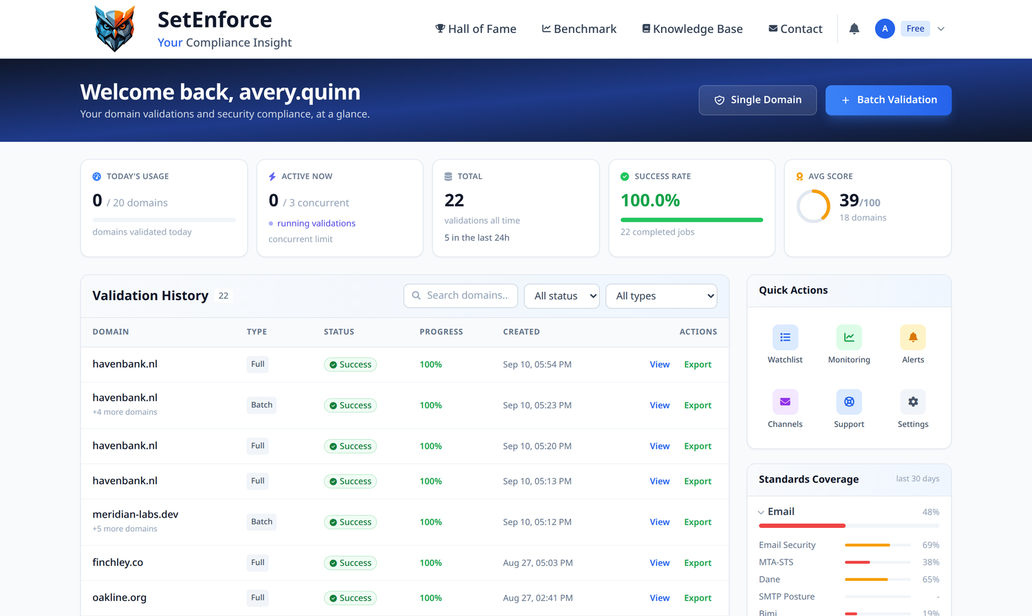The height and width of the screenshot is (616, 1032).
Task: Export the oakline.org validation
Action: (698, 598)
